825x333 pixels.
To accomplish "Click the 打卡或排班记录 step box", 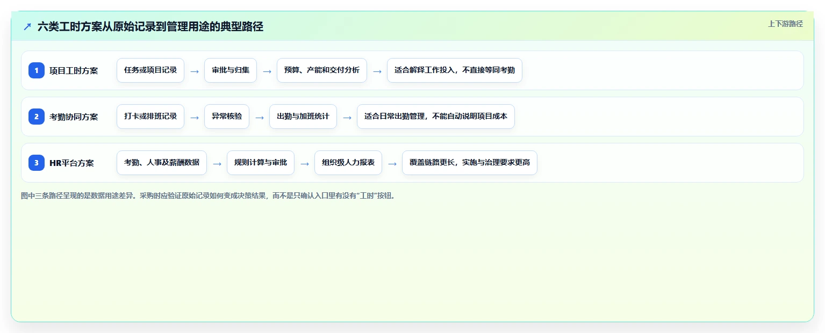I will [x=150, y=117].
